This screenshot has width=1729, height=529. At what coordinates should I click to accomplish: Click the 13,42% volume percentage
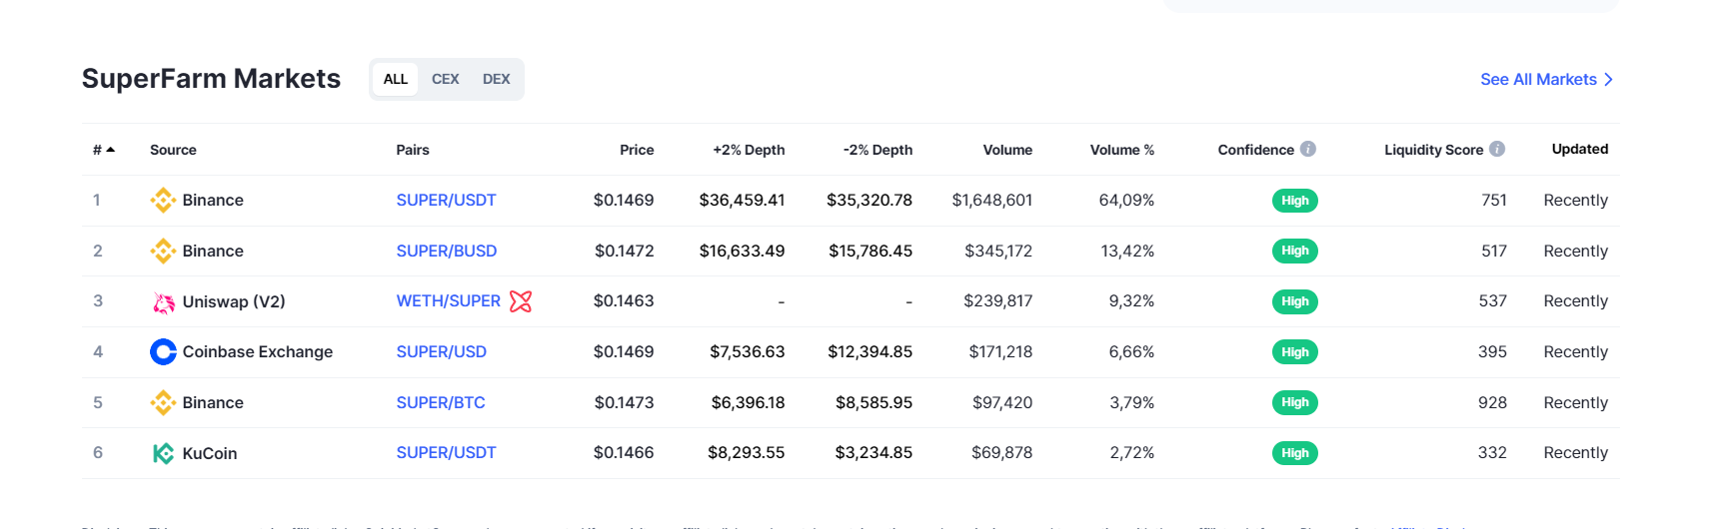pyautogui.click(x=1127, y=252)
